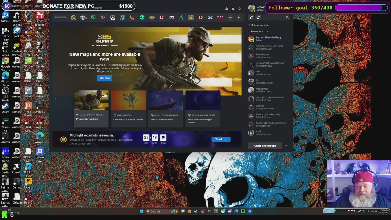This screenshot has width=391, height=220.
Task: Open Sea of Thieves skull favorite icon
Action: [142, 18]
